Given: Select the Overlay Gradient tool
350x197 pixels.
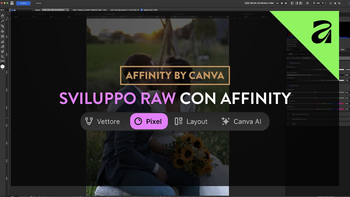Looking at the screenshot, I should 2,51.
